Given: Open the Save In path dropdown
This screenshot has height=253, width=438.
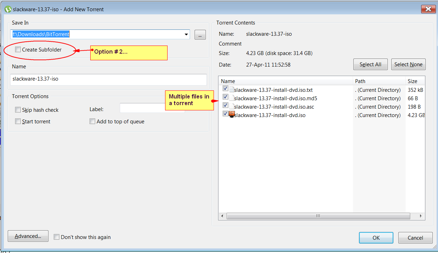Looking at the screenshot, I should pyautogui.click(x=186, y=34).
